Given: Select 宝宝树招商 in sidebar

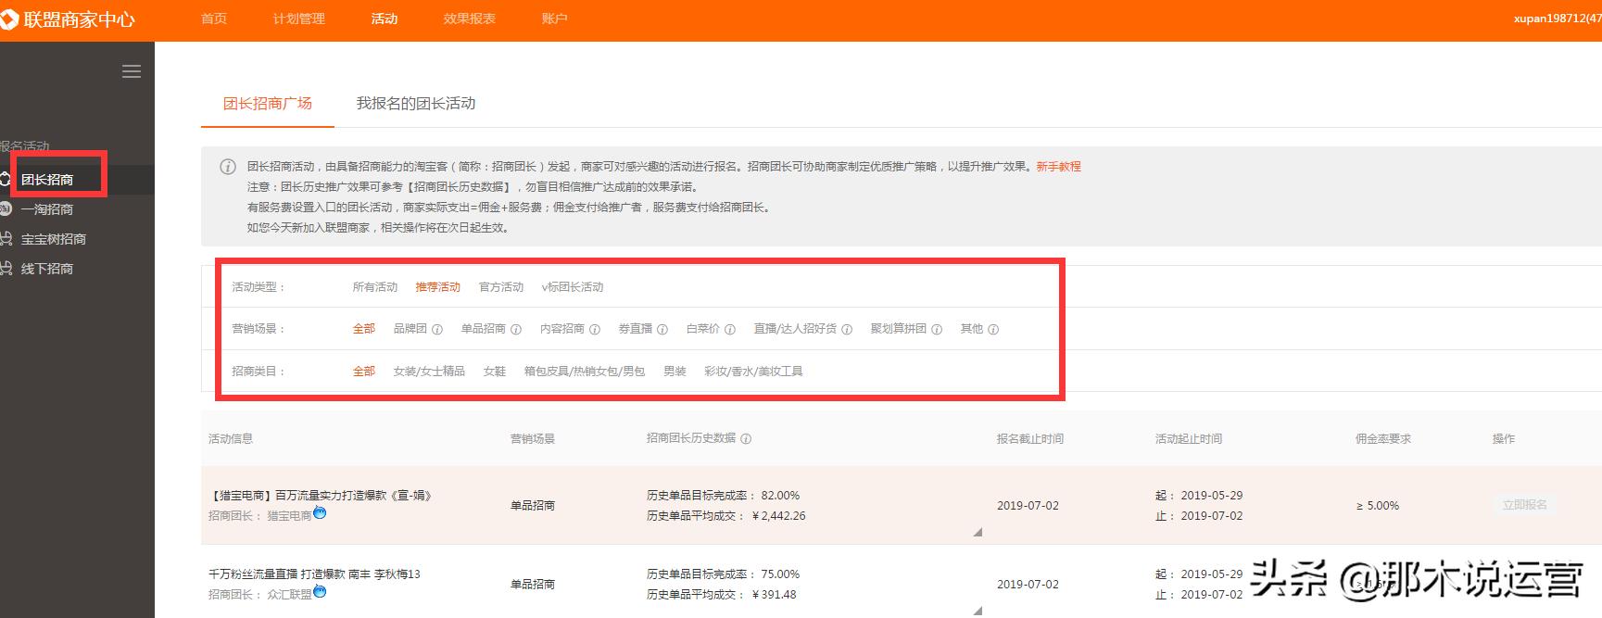Looking at the screenshot, I should click(54, 239).
